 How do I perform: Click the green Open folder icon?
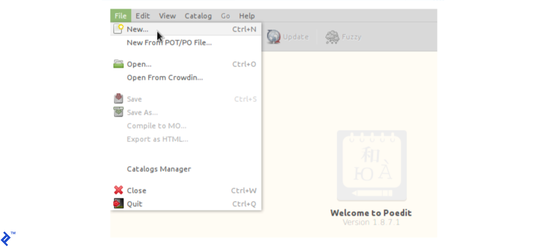[x=118, y=64]
